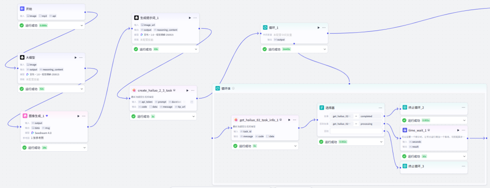Test-run the 图像生成_1 node
This screenshot has width=490, height=188.
tap(78, 116)
